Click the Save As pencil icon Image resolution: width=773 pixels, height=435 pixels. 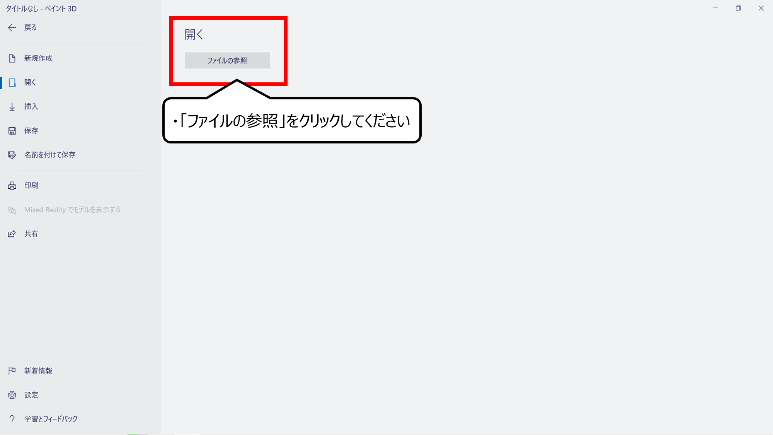click(x=12, y=155)
